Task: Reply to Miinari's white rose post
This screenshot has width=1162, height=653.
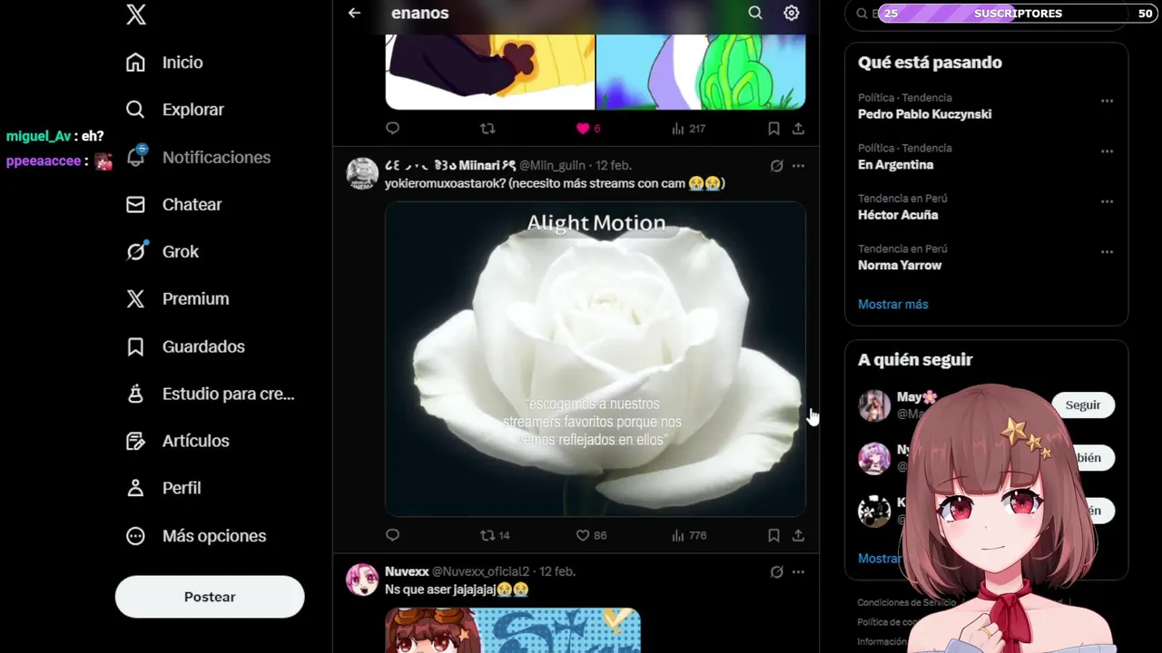Action: pyautogui.click(x=392, y=536)
